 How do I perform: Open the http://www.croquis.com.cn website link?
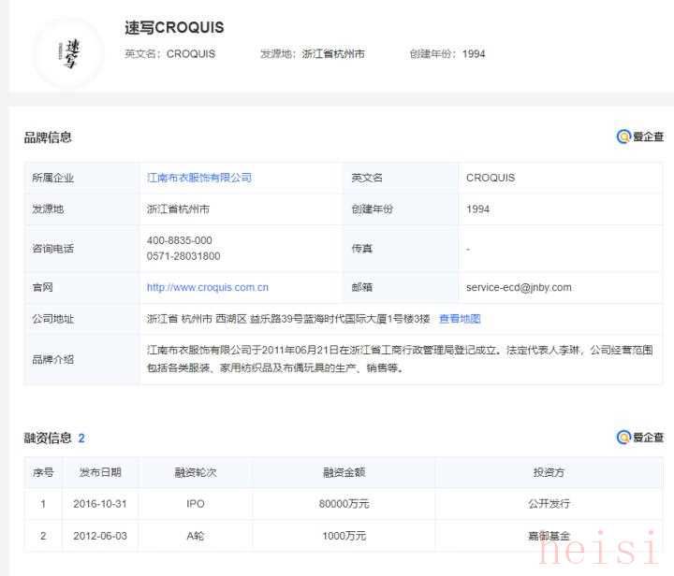208,287
